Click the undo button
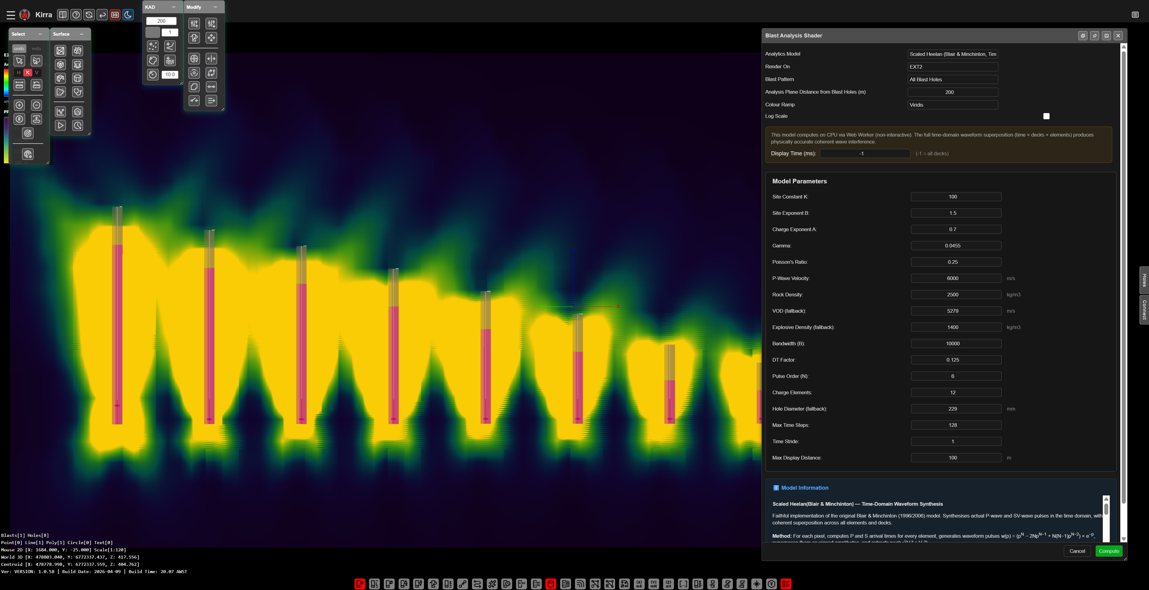This screenshot has width=1149, height=590. coord(19,49)
